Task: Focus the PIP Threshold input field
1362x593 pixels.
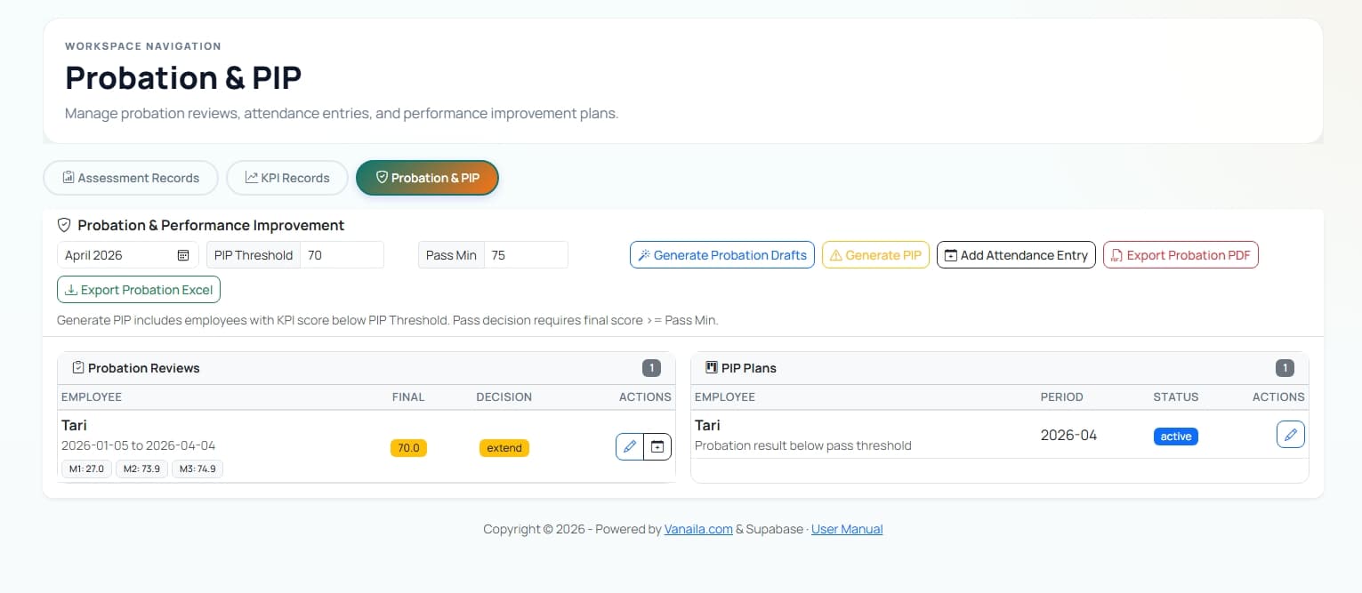Action: (x=342, y=255)
